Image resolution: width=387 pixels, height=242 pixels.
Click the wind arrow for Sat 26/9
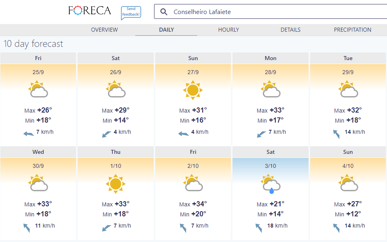pos(106,134)
